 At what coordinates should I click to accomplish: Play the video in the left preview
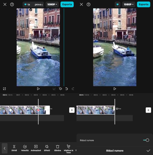[x=38, y=89]
